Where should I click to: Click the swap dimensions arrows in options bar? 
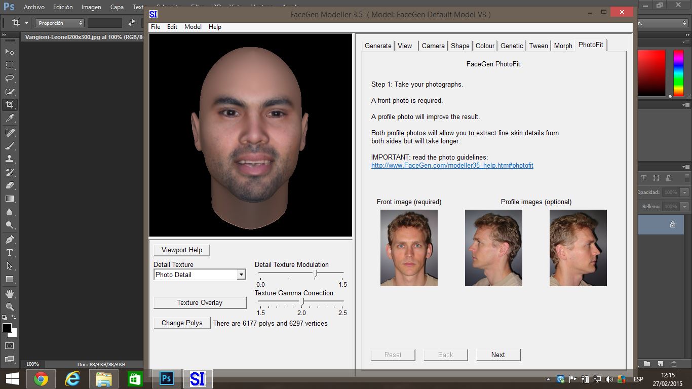[x=132, y=23]
